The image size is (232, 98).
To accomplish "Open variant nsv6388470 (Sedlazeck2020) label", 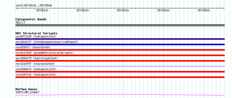I will pyautogui.click(x=36, y=69).
